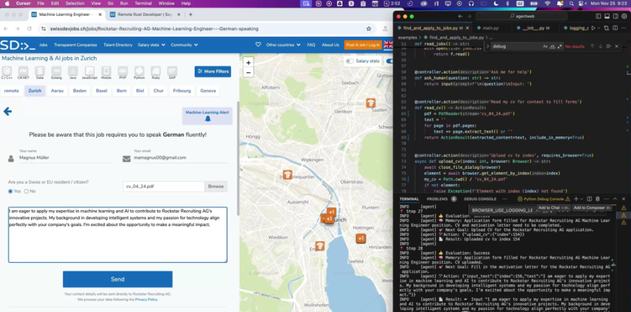This screenshot has height=312, width=631.
Task: Filter jobs by Golang icon
Action: [x=57, y=72]
